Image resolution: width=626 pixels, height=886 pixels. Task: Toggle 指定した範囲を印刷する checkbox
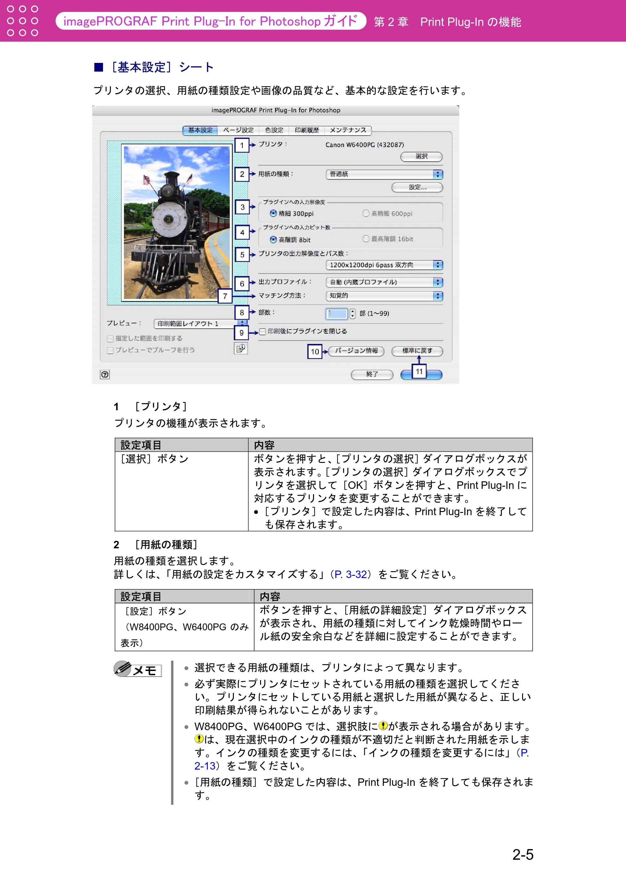[110, 339]
